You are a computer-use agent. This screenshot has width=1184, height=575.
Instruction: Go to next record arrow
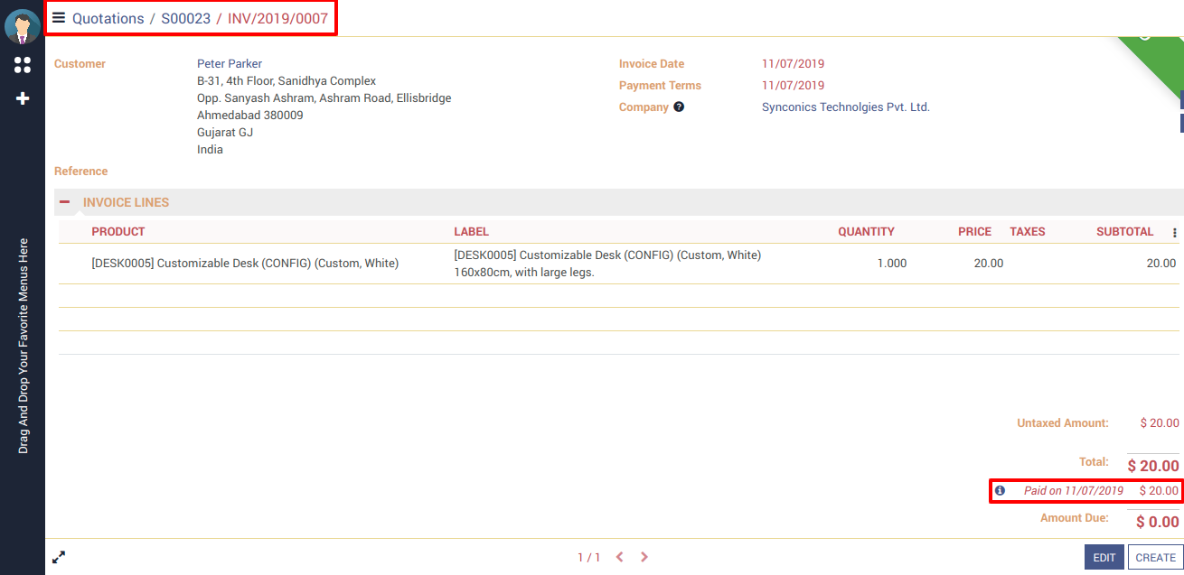[644, 558]
